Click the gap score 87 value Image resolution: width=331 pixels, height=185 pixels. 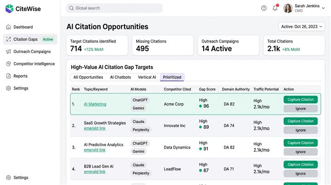pos(206,170)
